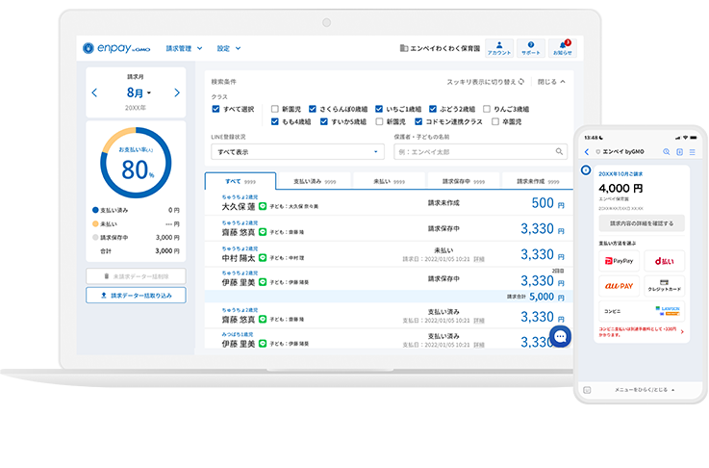Uncheck コドモン連携クラス checkbox
This screenshot has width=709, height=468.
click(x=418, y=121)
